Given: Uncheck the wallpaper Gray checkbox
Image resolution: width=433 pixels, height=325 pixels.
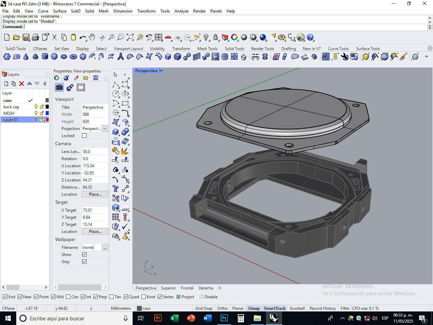Looking at the screenshot, I should [x=85, y=262].
